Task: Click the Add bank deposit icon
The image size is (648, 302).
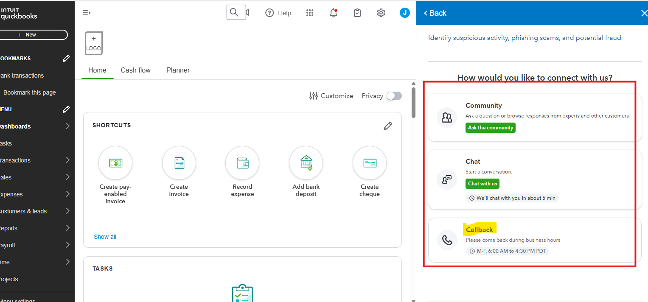Action: [306, 163]
